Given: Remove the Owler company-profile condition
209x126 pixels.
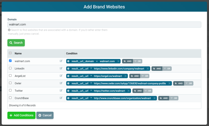Looking at the screenshot, I should pos(170,83).
